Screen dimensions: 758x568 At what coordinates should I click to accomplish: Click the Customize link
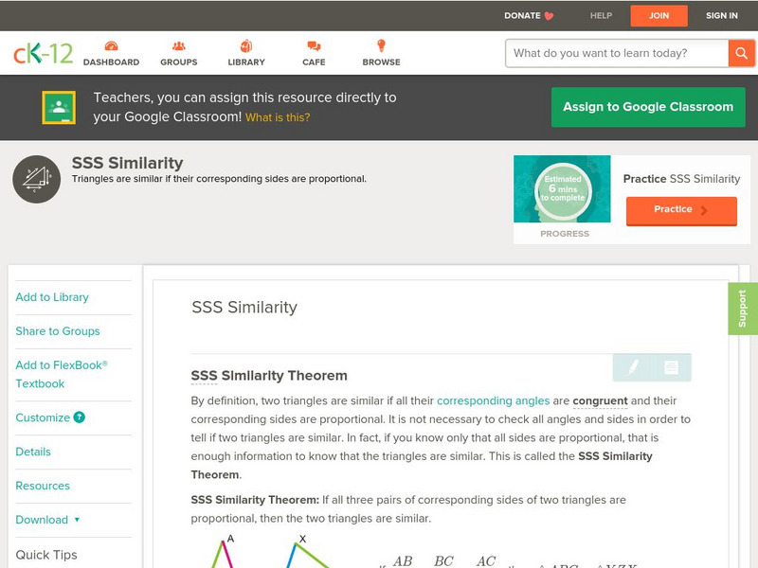click(43, 417)
